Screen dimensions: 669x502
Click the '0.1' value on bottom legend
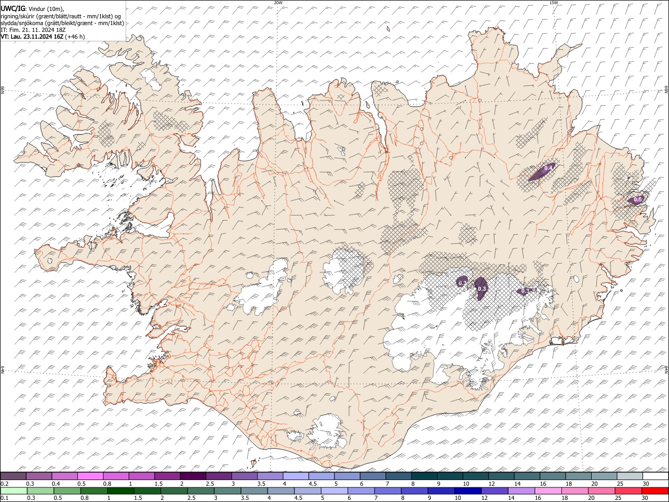click(4, 498)
